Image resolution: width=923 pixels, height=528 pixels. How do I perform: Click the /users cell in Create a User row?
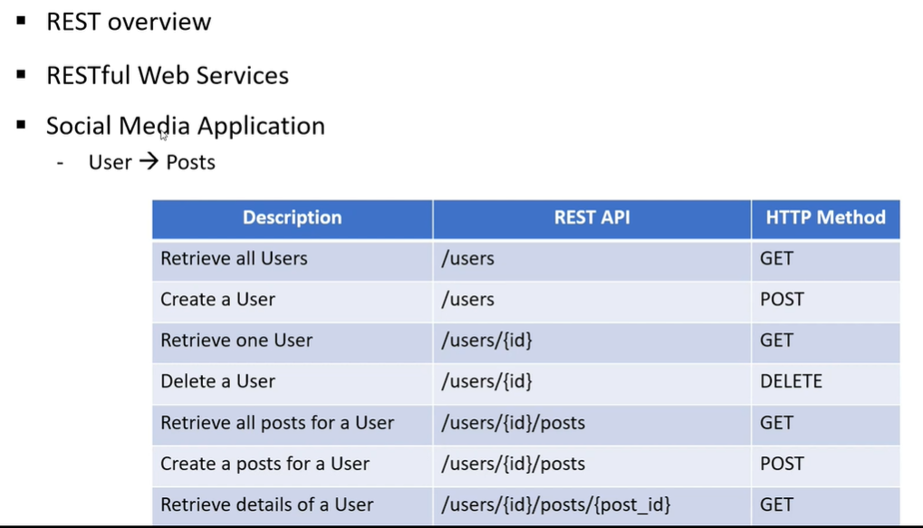click(591, 300)
